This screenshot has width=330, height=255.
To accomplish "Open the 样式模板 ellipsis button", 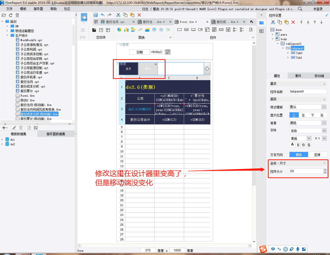I will (x=324, y=107).
